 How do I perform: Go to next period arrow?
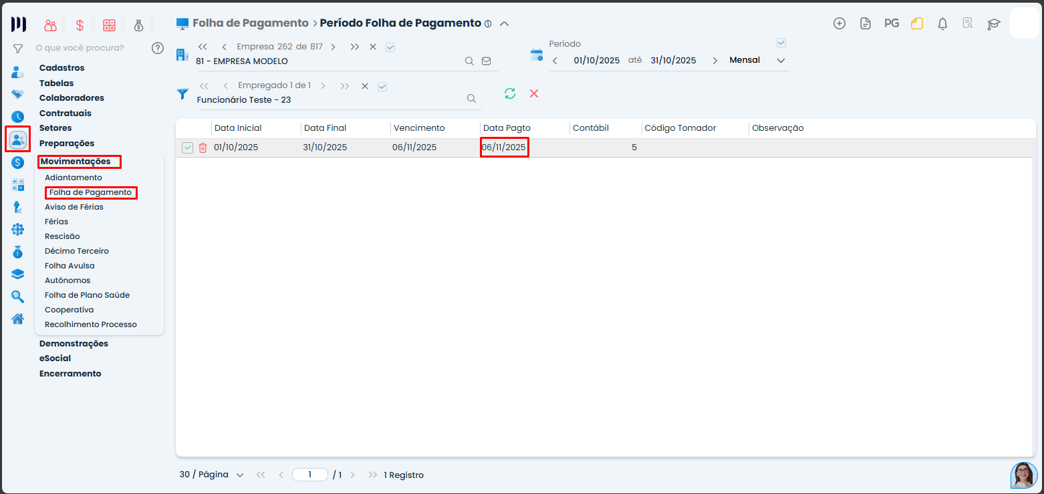pyautogui.click(x=714, y=61)
